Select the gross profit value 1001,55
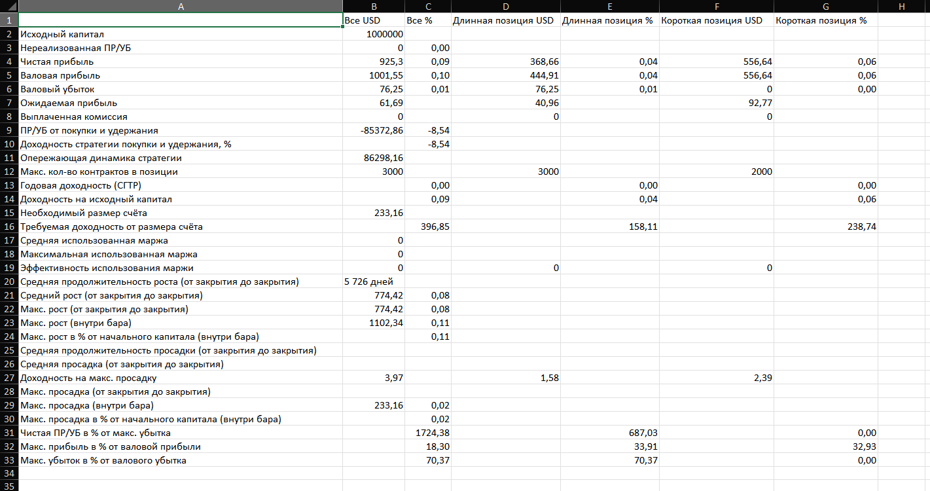The height and width of the screenshot is (491, 930). 374,75
